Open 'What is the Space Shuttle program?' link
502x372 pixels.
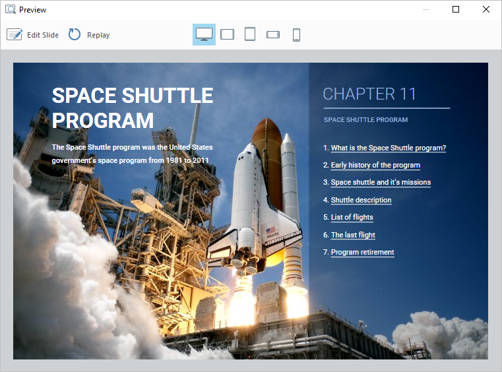[x=388, y=148]
